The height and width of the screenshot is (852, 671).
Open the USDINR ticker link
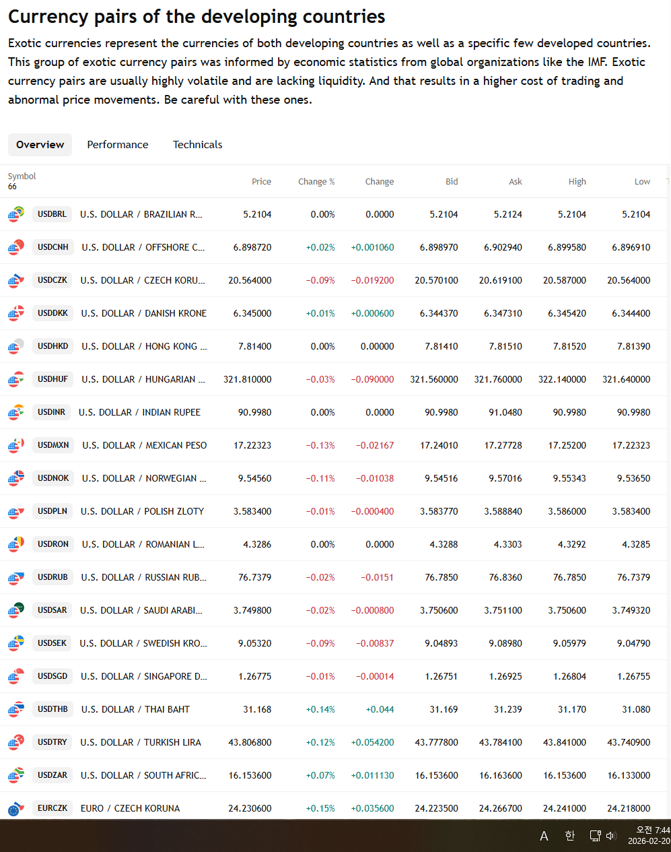[51, 412]
